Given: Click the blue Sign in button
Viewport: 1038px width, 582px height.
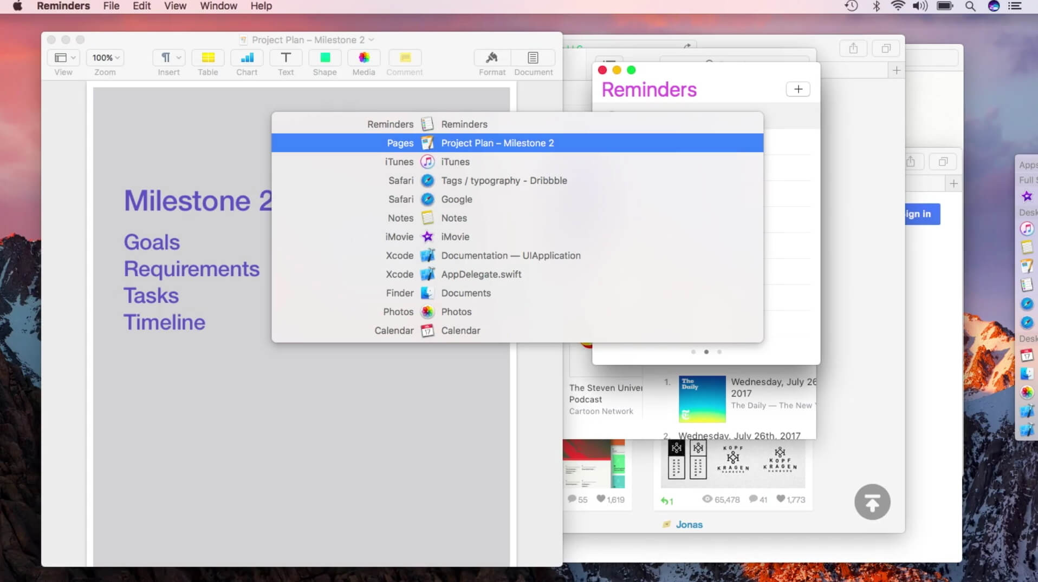Looking at the screenshot, I should click(x=922, y=214).
